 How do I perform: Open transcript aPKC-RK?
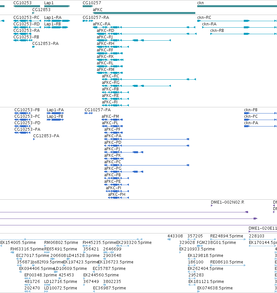[105, 57]
